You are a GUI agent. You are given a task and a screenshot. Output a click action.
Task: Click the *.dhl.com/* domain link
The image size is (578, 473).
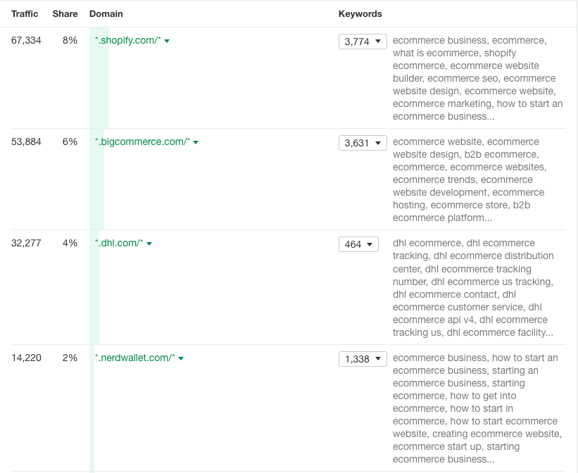point(119,244)
